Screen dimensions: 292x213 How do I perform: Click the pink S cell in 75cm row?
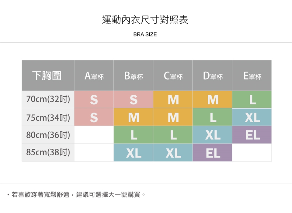point(94,117)
